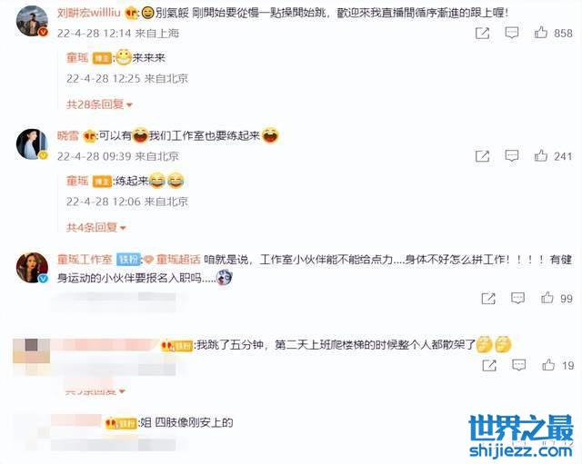Open reply box on 刘畊宏willliu's comment
The image size is (582, 464).
point(511,33)
